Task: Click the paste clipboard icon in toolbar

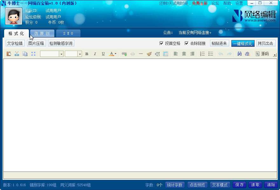Action: tap(9, 53)
